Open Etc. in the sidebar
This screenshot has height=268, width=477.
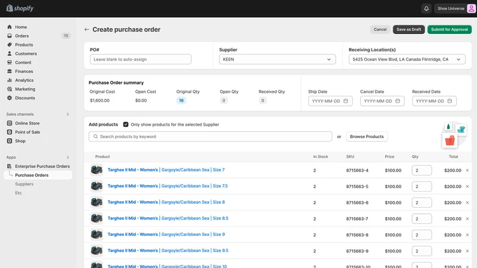(x=19, y=193)
